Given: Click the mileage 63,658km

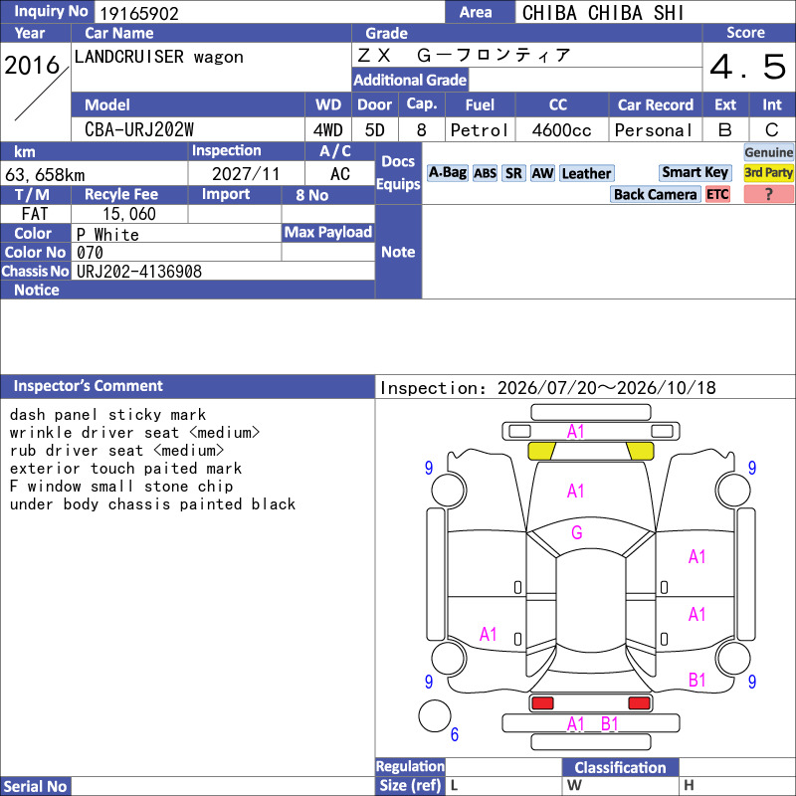Looking at the screenshot, I should click(45, 175).
